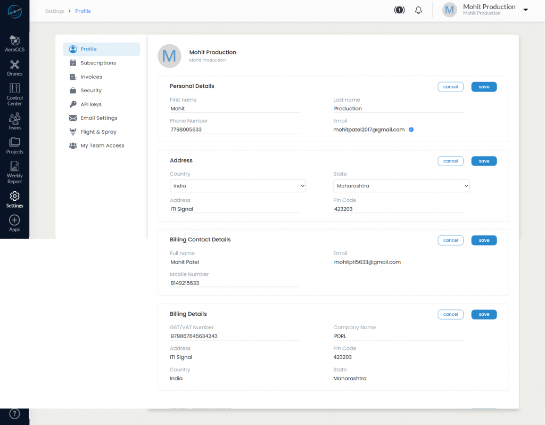Click the email mohitpatel2017@gmail.com
This screenshot has width=545, height=425.
[369, 130]
